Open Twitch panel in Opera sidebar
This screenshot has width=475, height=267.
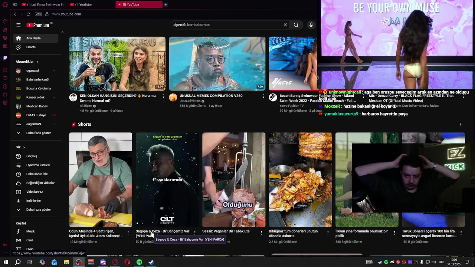[5, 58]
